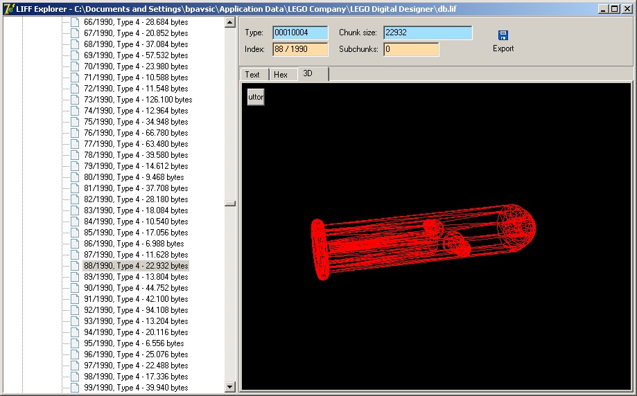
Task: Click into the Type field showing 00010004
Action: [x=300, y=33]
